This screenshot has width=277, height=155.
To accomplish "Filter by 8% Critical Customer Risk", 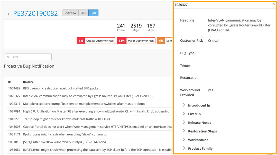I will tap(96, 41).
